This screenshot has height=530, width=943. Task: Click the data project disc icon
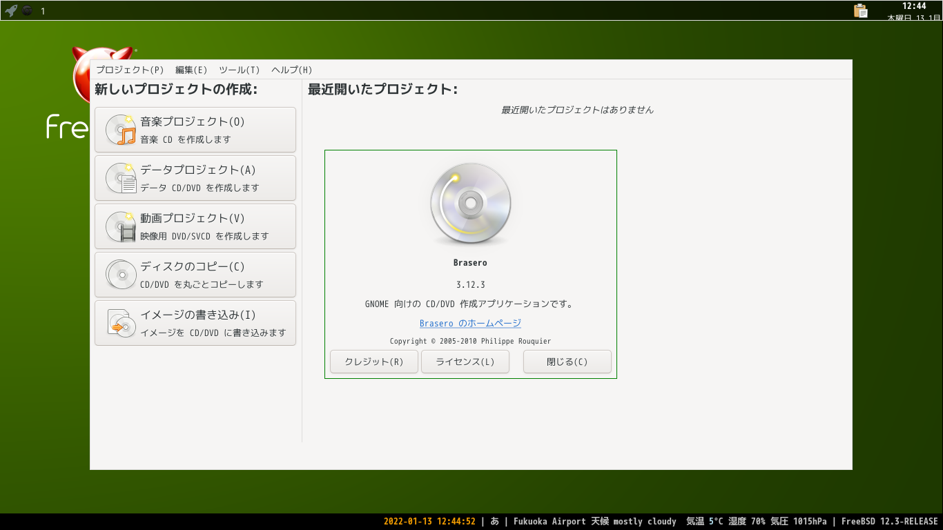tap(121, 178)
